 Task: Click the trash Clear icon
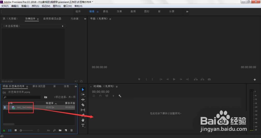pos(72,130)
